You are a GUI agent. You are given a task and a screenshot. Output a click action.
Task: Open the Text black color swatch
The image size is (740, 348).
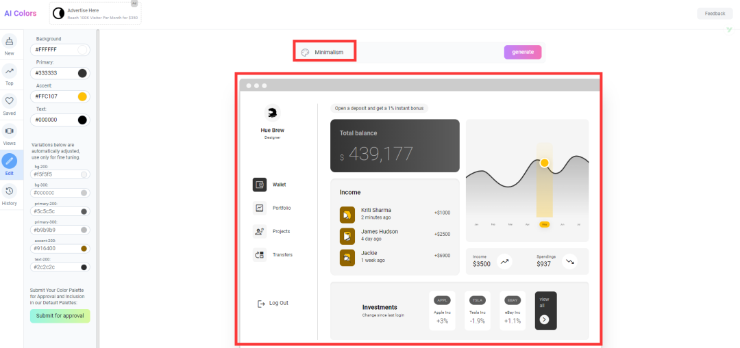pos(82,120)
